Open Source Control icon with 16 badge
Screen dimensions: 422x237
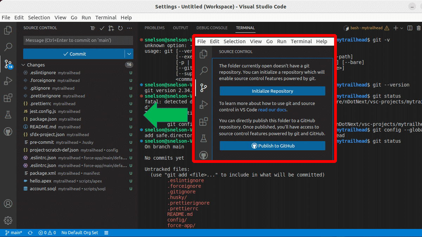pyautogui.click(x=8, y=64)
